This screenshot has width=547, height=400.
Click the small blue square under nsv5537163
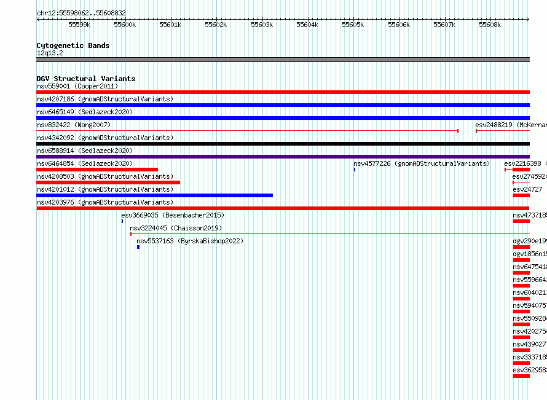138,247
